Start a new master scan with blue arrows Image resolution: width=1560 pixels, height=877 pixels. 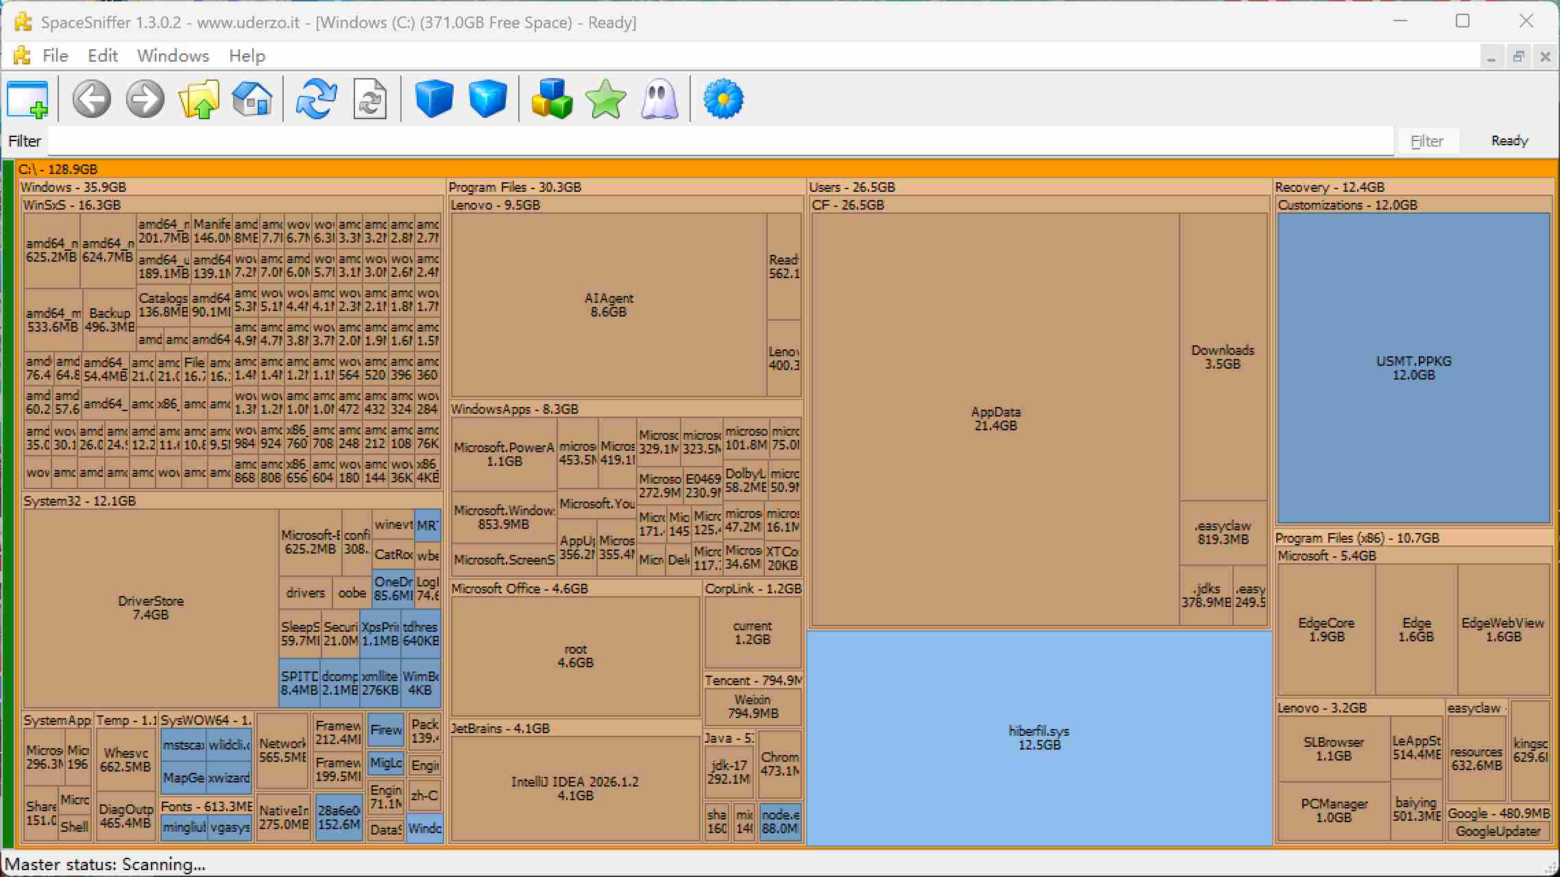click(316, 99)
